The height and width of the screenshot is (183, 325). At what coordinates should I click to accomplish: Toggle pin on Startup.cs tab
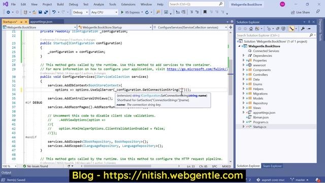21,22
